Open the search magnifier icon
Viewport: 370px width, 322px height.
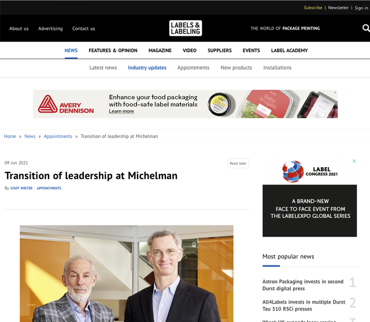[366, 28]
